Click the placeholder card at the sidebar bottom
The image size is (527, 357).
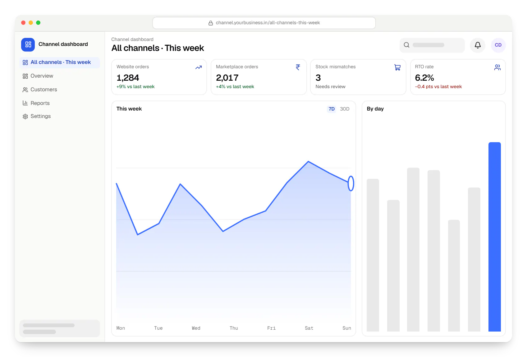point(60,328)
